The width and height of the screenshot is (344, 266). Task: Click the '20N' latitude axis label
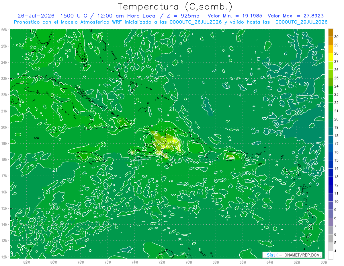pos(4,127)
